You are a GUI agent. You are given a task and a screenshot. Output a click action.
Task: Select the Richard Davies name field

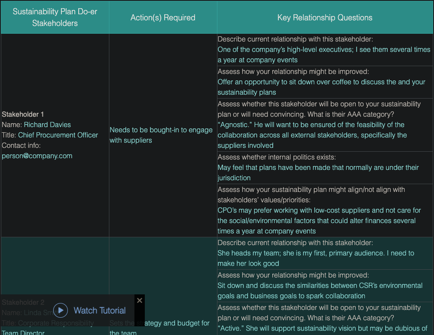(x=47, y=124)
